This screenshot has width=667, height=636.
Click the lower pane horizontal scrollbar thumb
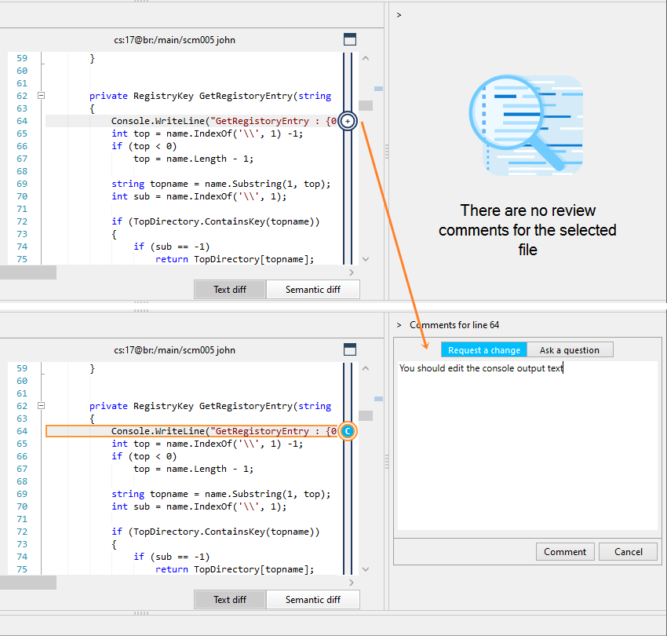28,583
